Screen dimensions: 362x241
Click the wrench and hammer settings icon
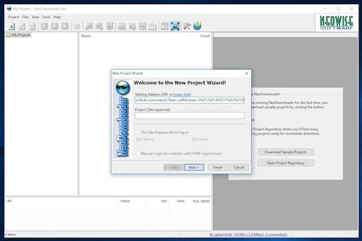186,26
